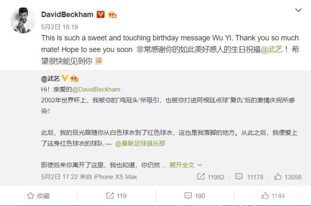Click the gold verified V beside 武艺
The image size is (311, 206).
click(65, 78)
